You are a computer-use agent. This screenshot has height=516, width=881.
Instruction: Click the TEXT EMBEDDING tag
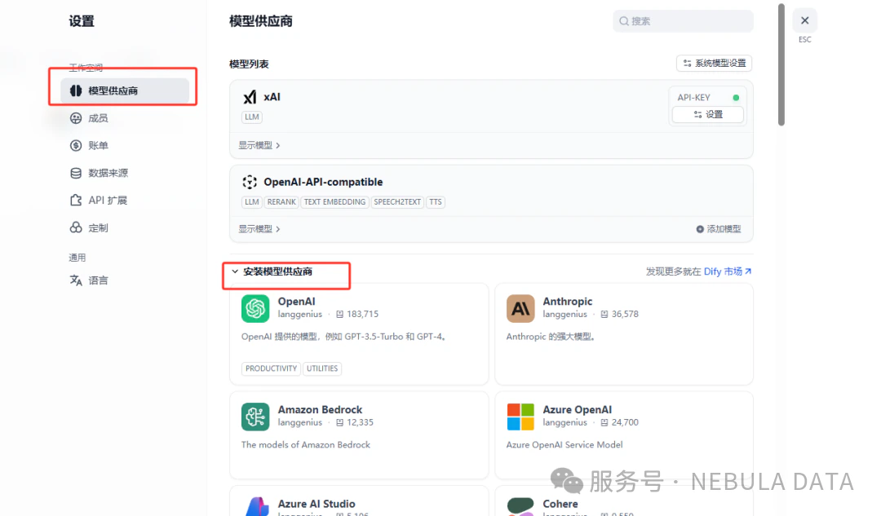334,202
